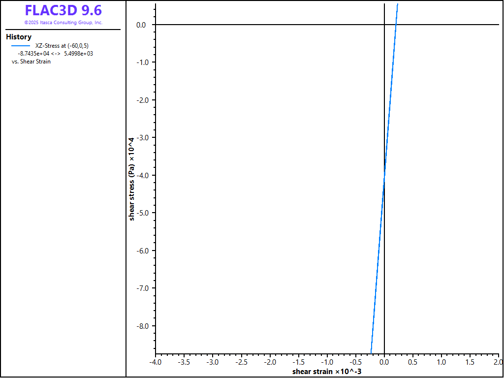Click the 2.0 tick label on the x-axis
Screen dimensions: 504x378
(x=499, y=362)
